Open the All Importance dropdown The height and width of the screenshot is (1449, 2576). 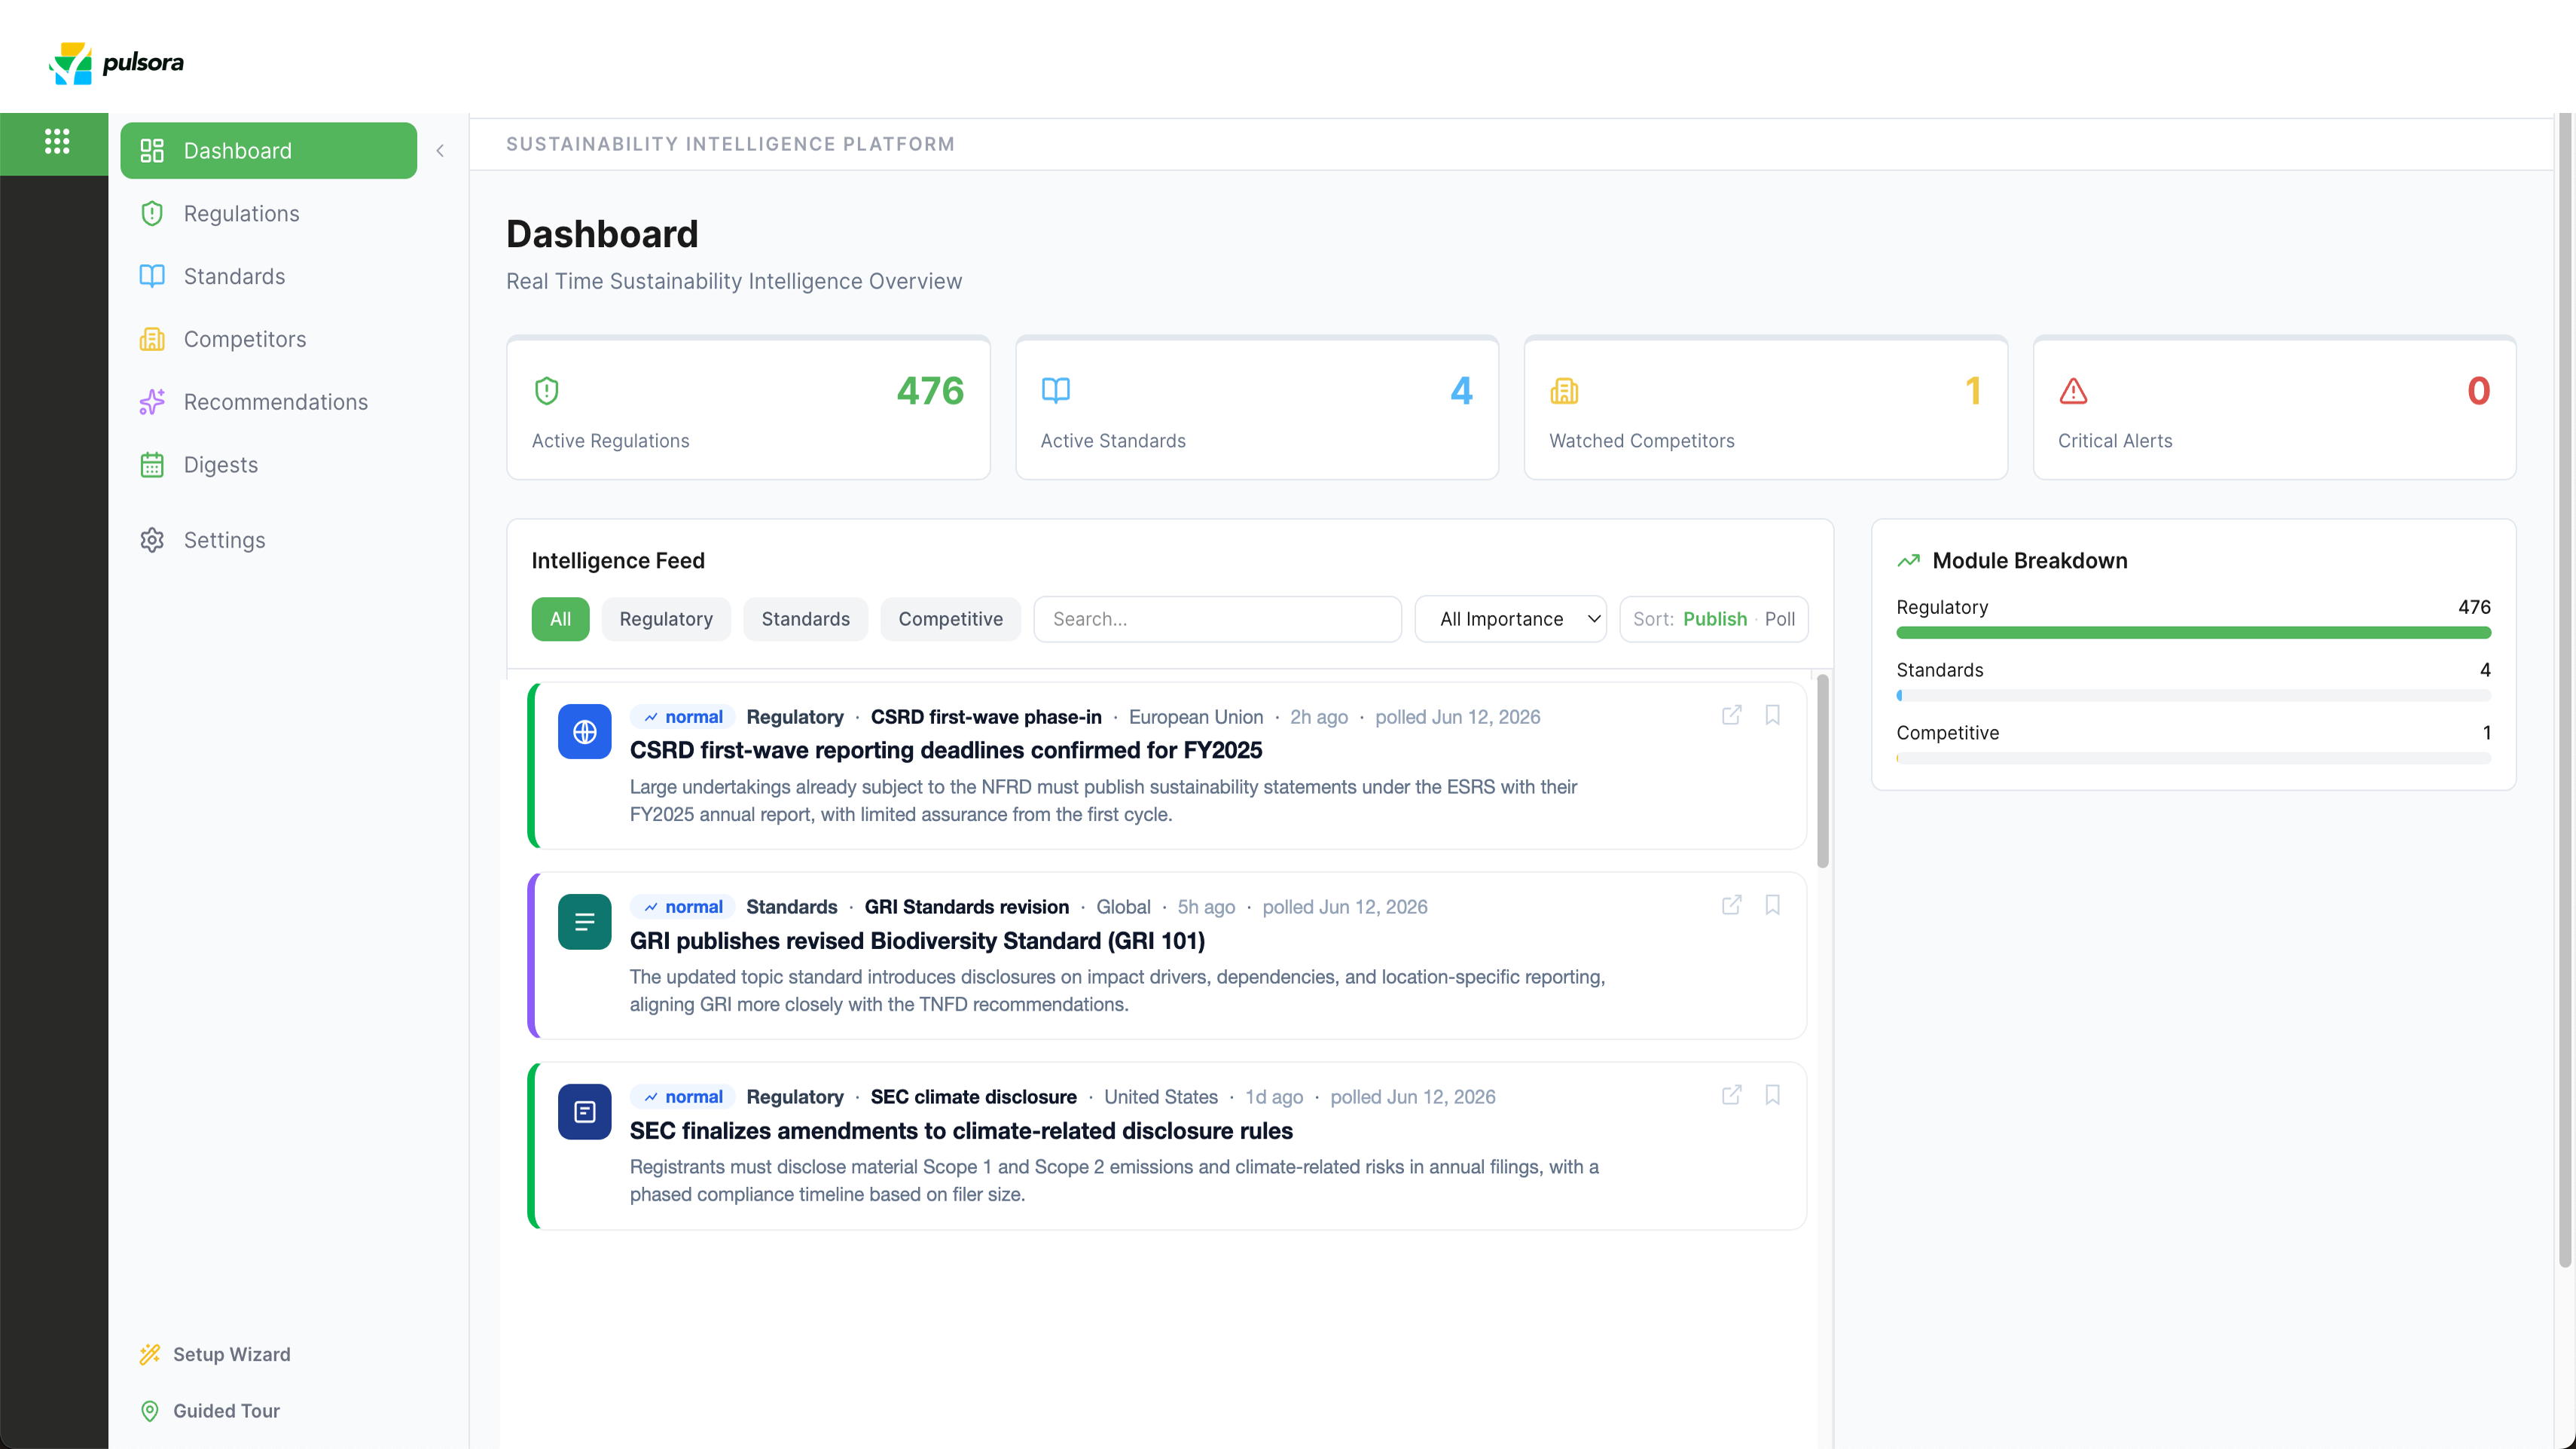(1510, 619)
